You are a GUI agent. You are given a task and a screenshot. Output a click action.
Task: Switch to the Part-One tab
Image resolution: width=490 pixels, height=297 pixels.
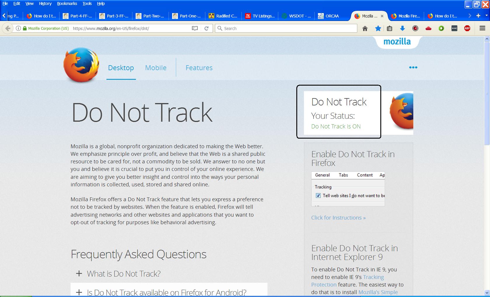[x=187, y=16]
